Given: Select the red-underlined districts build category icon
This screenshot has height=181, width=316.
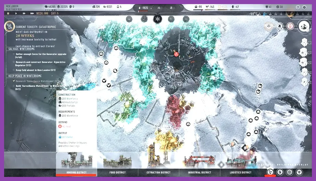Looking at the screenshot, I should (270, 172).
